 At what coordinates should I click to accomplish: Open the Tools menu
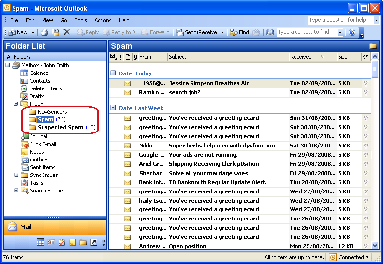pyautogui.click(x=81, y=20)
